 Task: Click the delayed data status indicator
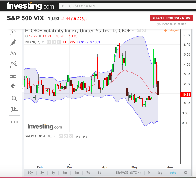point(172,30)
